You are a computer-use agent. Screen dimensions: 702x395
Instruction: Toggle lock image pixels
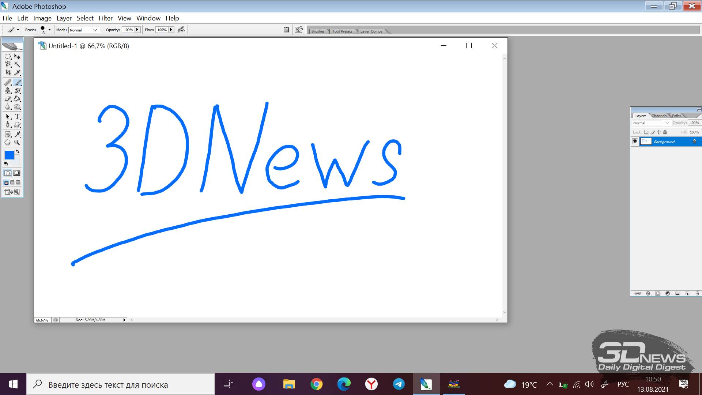pyautogui.click(x=653, y=132)
